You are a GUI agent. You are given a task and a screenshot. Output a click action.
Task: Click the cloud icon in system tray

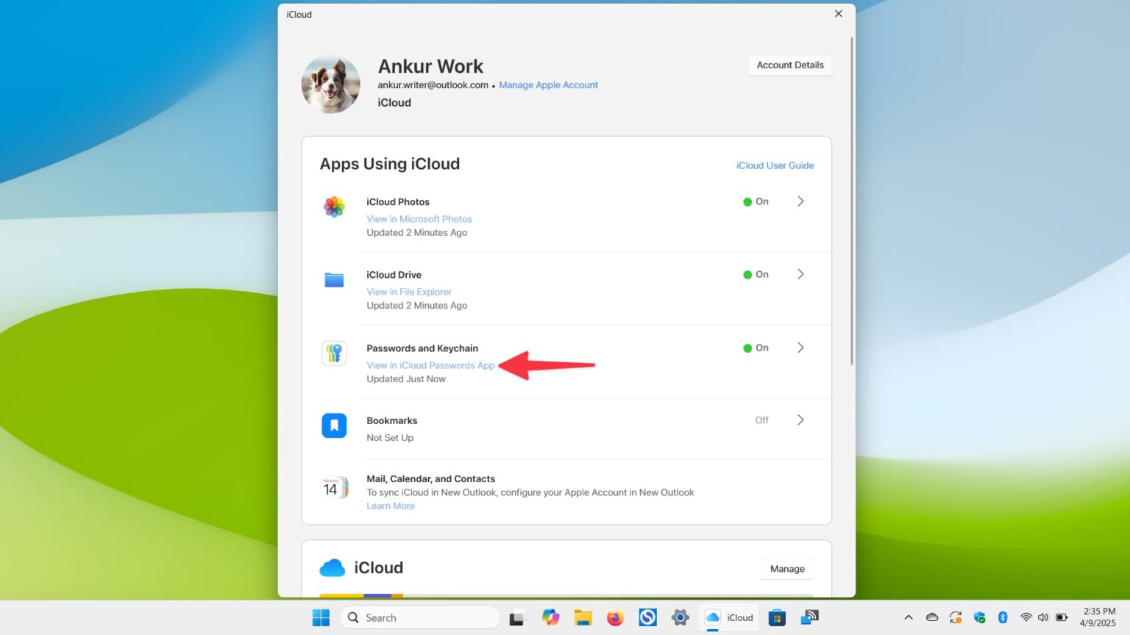pyautogui.click(x=932, y=617)
